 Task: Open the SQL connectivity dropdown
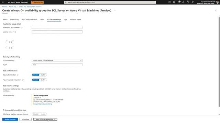57,60
